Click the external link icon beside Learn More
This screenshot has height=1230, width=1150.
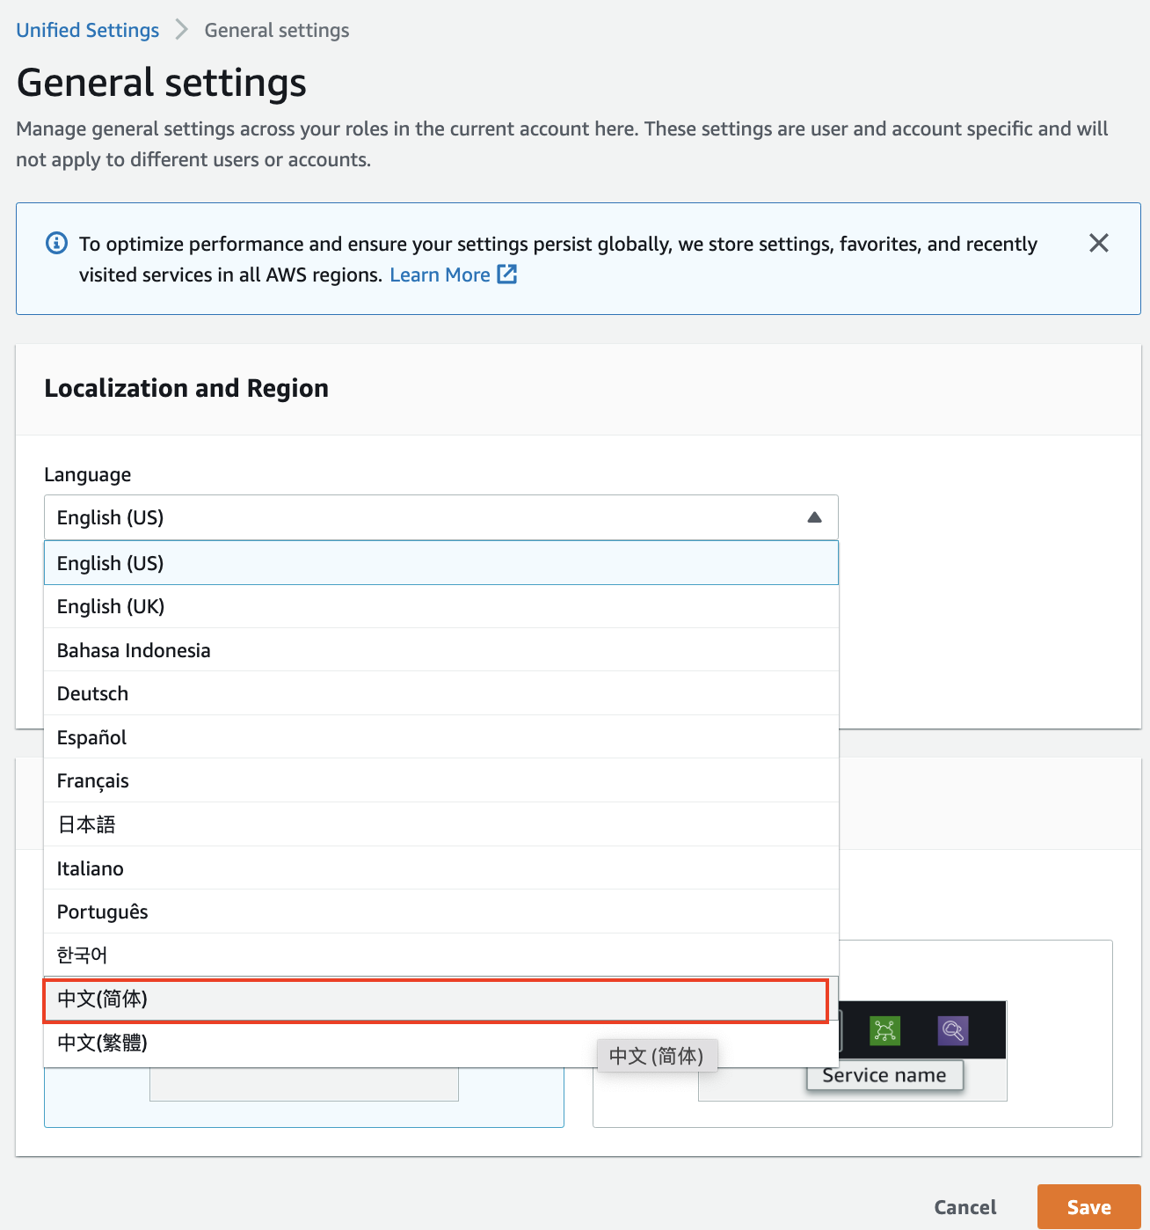tap(507, 275)
